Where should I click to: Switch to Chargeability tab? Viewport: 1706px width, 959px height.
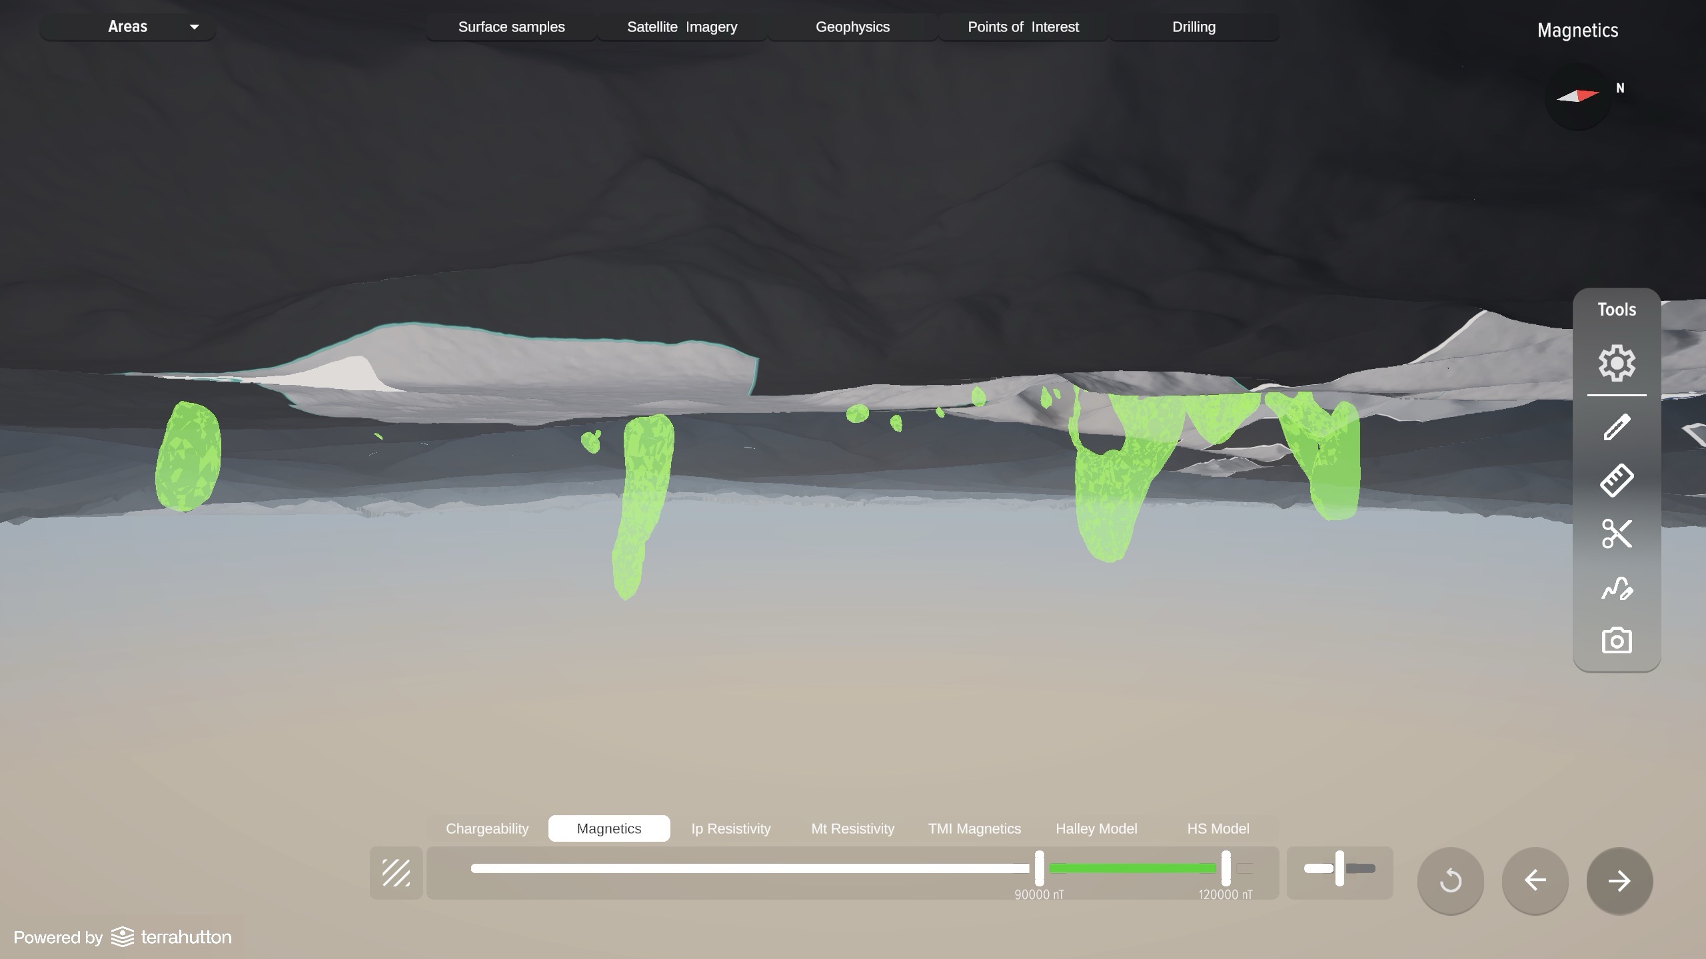[x=487, y=828]
